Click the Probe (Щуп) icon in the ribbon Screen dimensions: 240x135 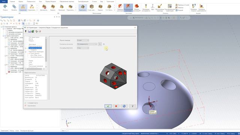coord(153,7)
